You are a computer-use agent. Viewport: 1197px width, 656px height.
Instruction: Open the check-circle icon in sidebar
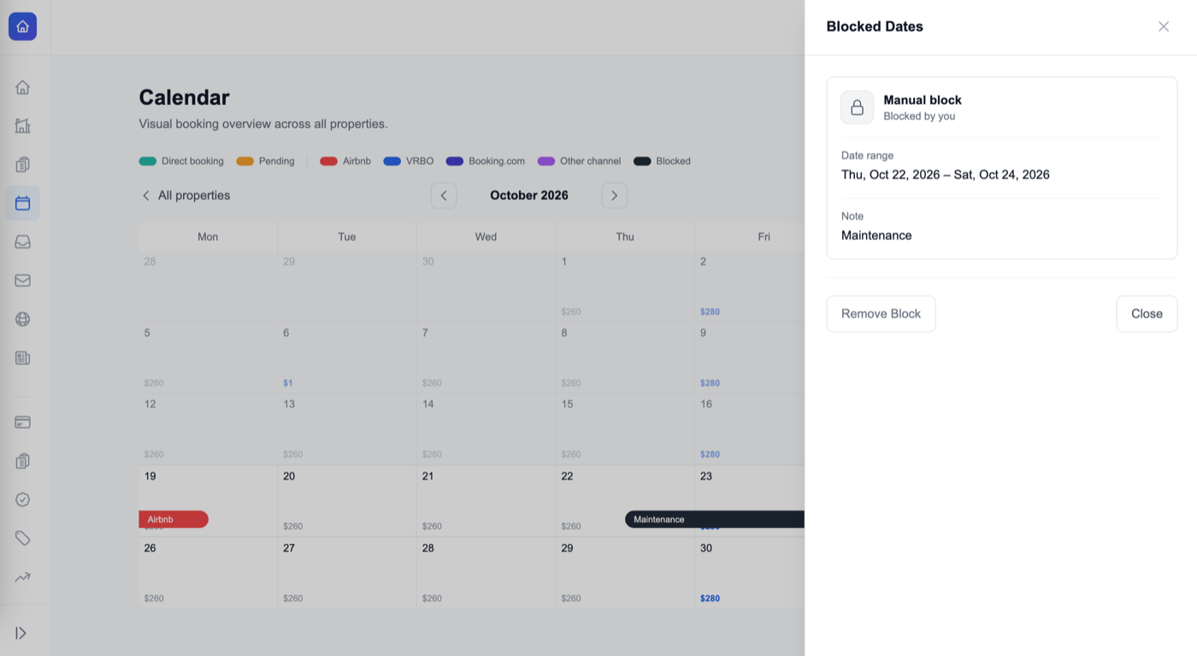[x=22, y=500]
